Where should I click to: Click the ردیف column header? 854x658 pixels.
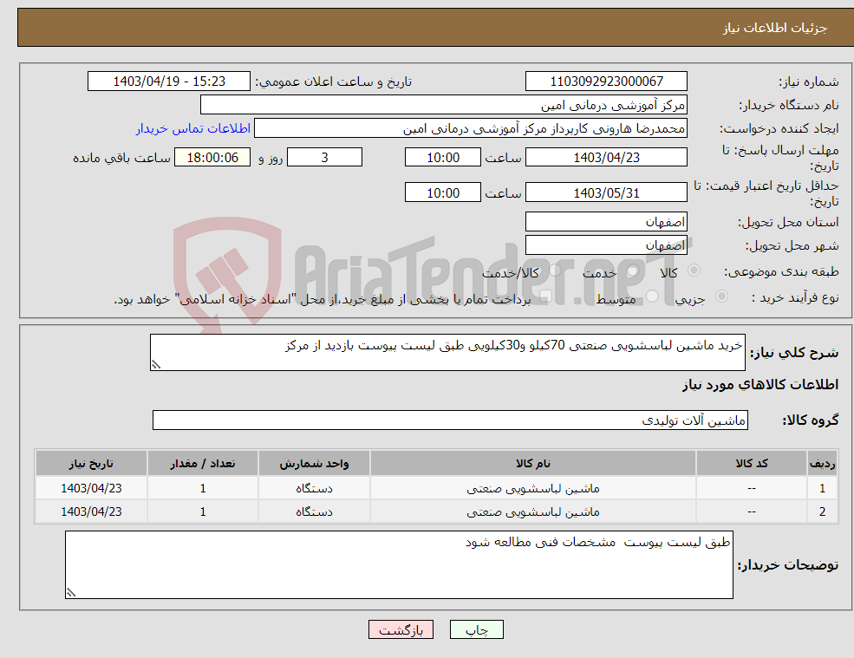tap(823, 463)
